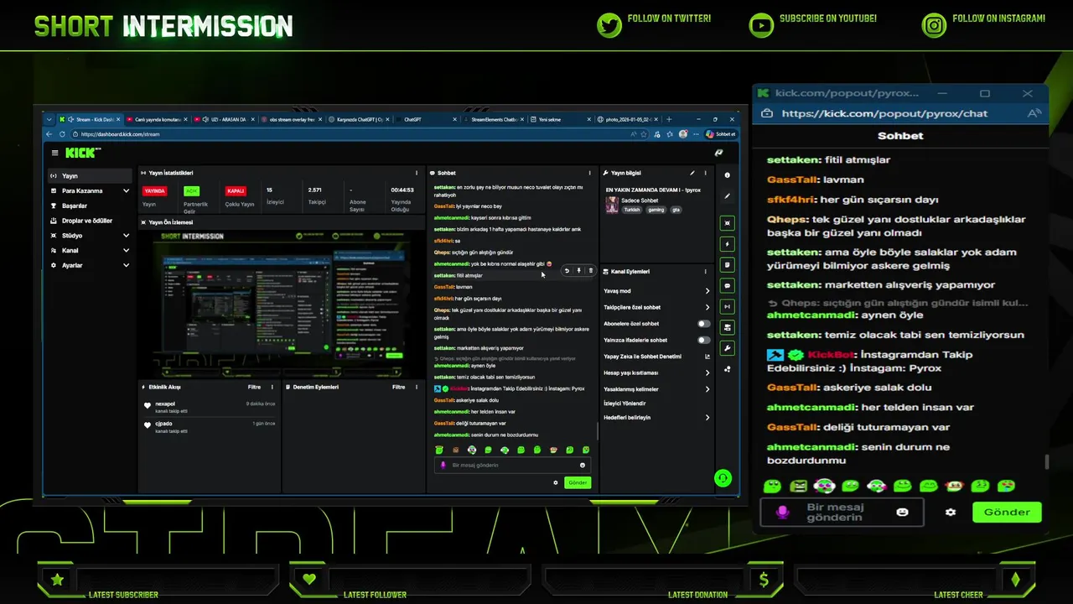Pin the hovered chat message
The height and width of the screenshot is (604, 1073).
(x=578, y=271)
